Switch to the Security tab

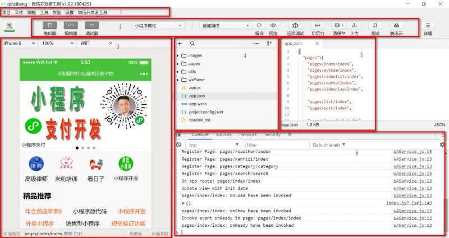coord(272,134)
